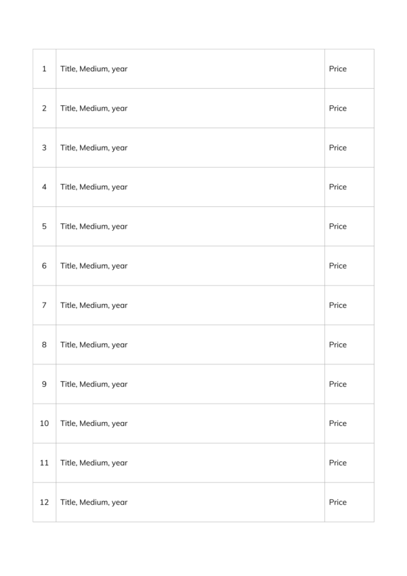Click the row number 7 cell
Screen dimensions: 407x576
coord(45,305)
